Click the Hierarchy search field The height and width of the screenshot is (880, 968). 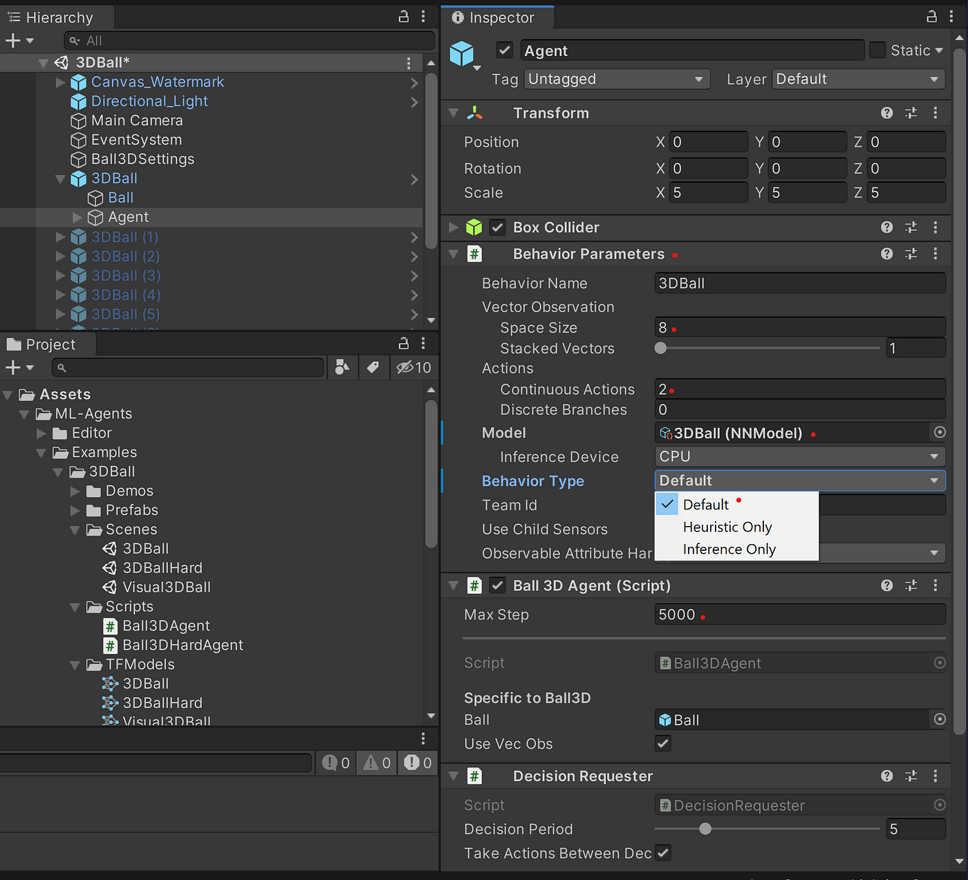tap(249, 41)
